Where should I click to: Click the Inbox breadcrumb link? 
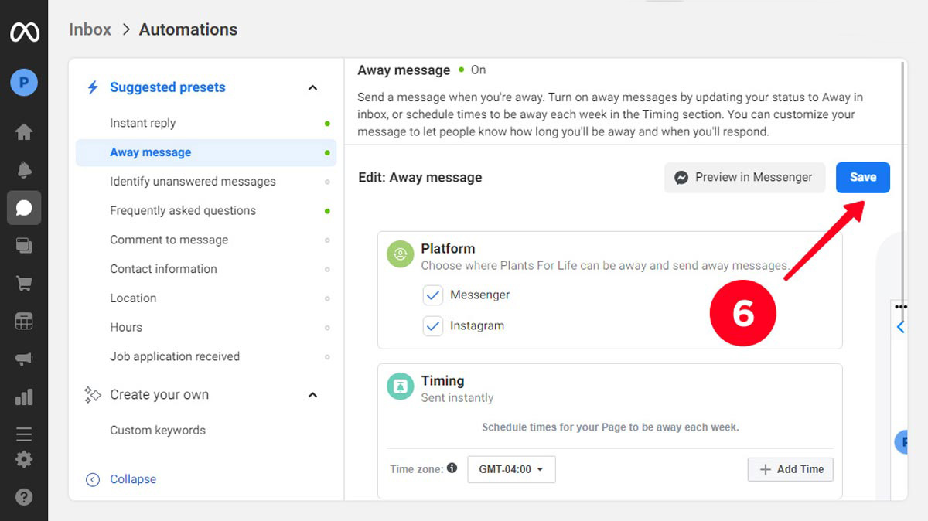click(x=90, y=29)
